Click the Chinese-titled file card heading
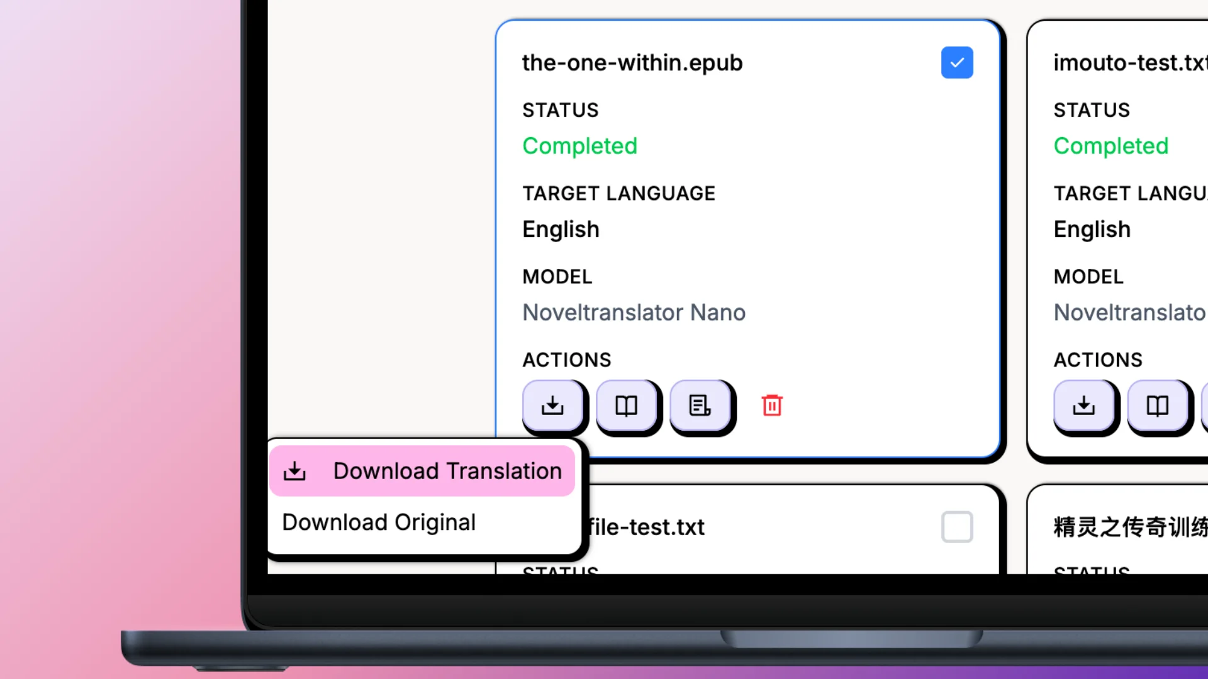1208x679 pixels. tap(1130, 527)
